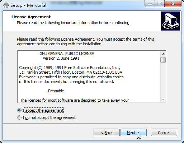
Task: Click the license scroll up arrow
Action: 163,54
